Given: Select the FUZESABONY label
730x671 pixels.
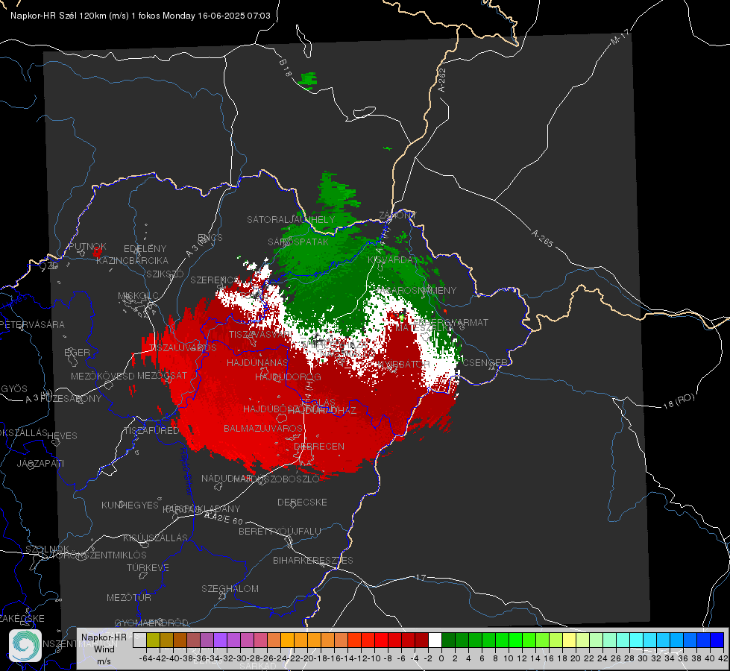Looking at the screenshot, I should 71,399.
